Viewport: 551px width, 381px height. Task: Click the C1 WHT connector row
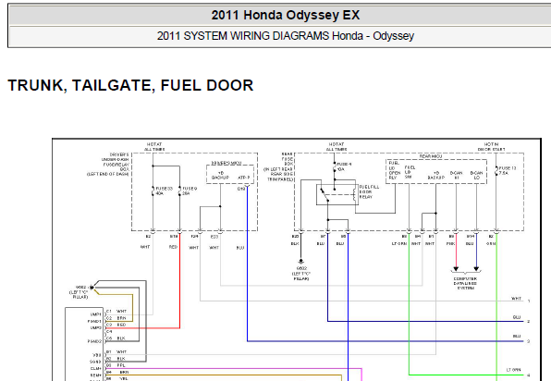point(116,311)
